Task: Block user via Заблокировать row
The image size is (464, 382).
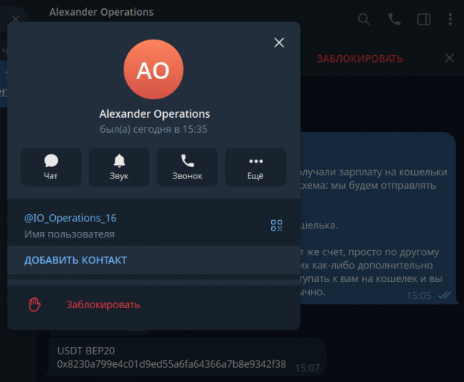Action: point(153,304)
